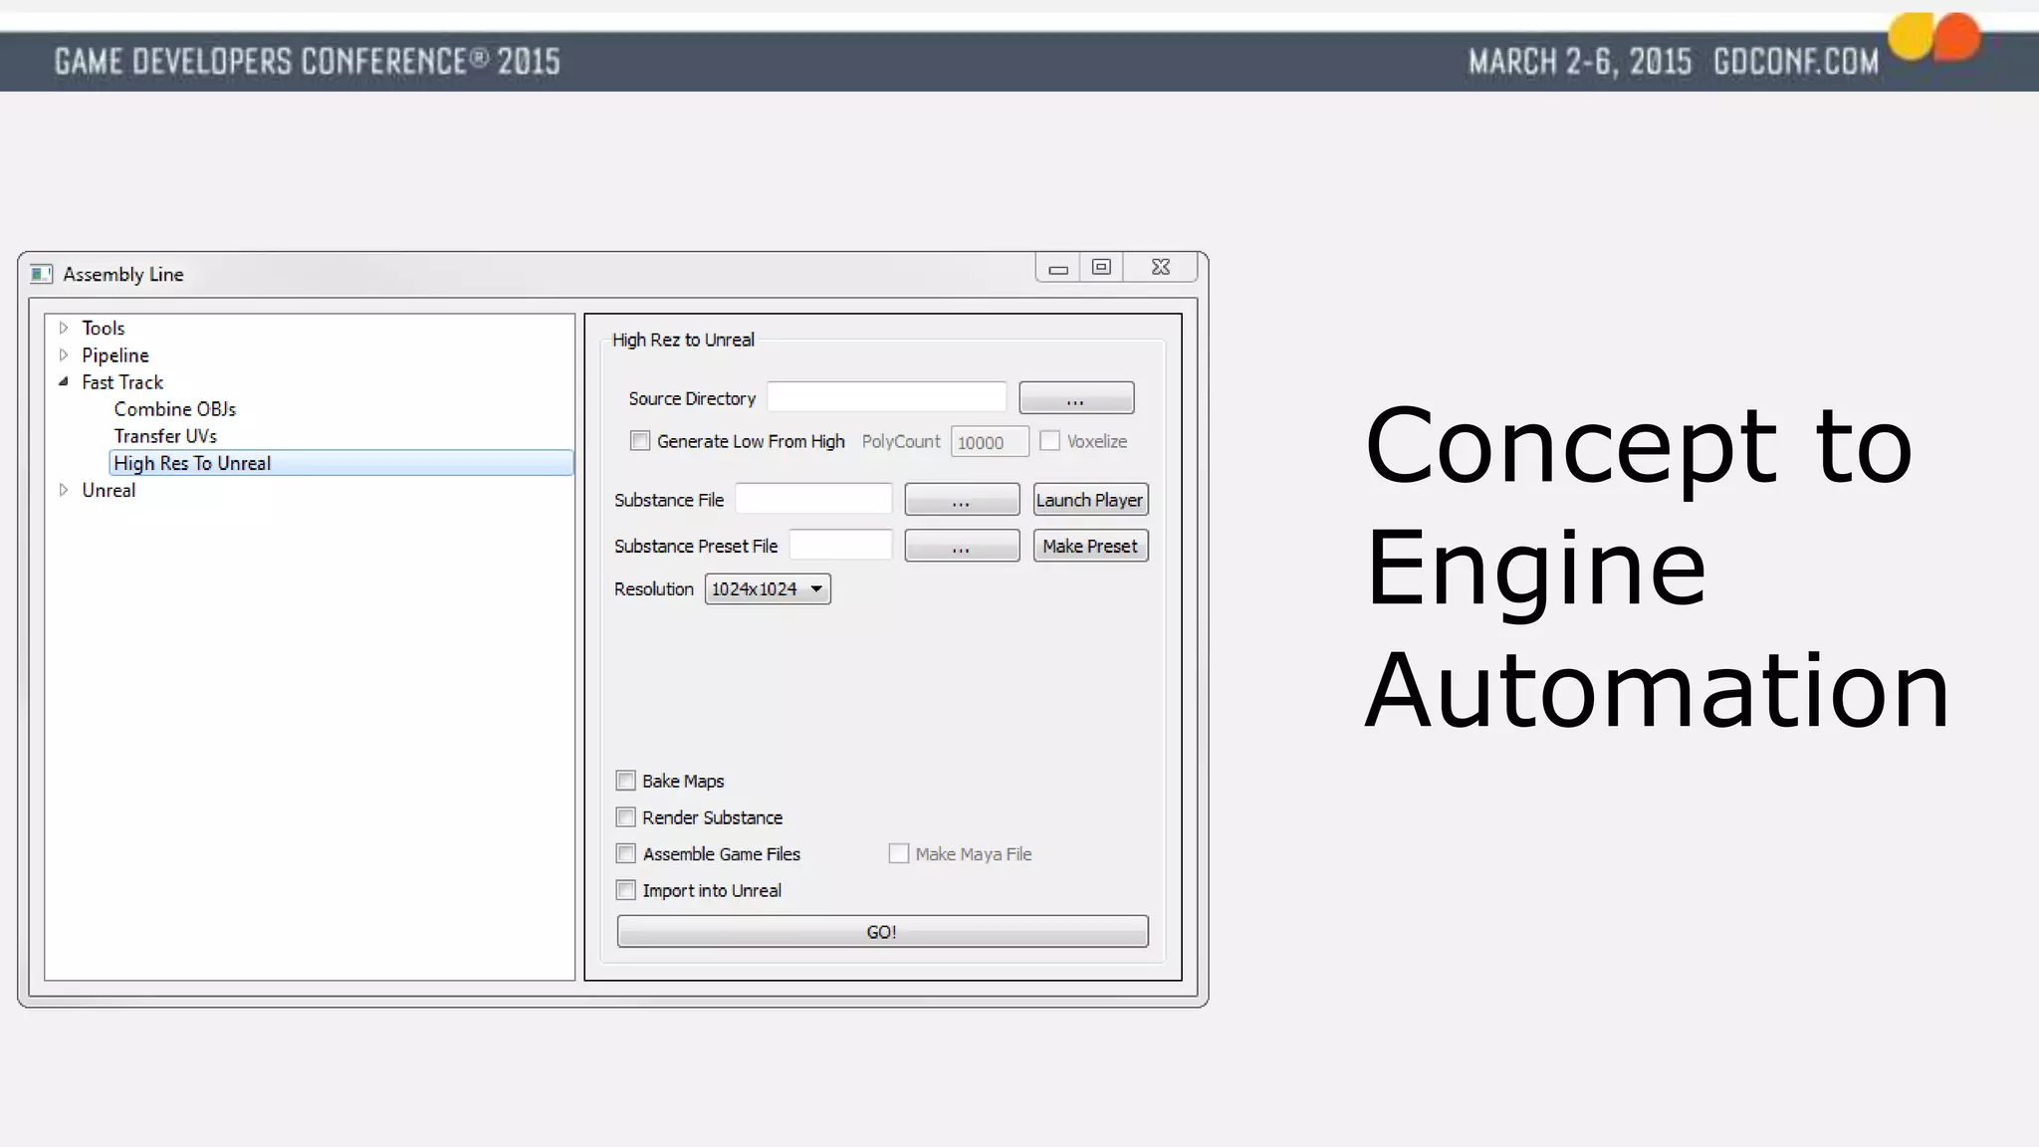The image size is (2039, 1147).
Task: Expand the Pipeline tree node
Action: (x=64, y=354)
